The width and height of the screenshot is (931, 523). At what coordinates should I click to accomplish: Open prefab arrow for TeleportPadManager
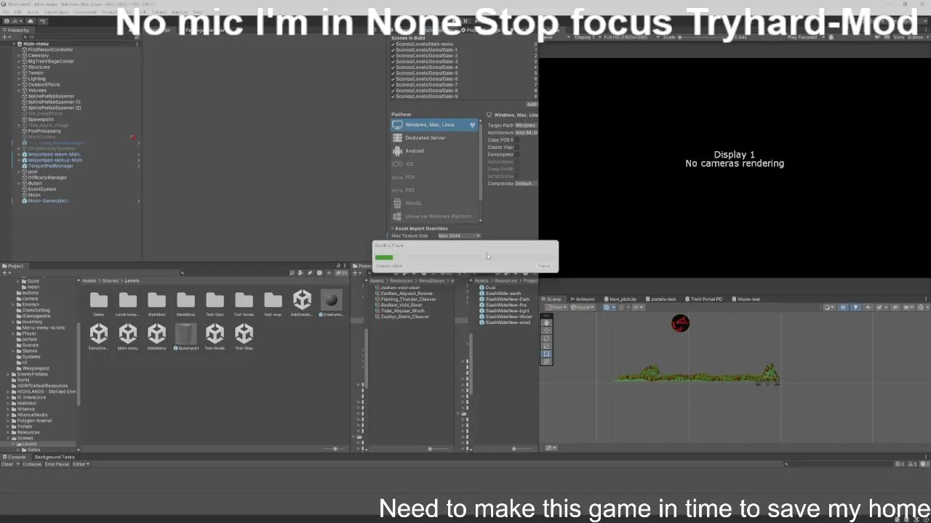138,166
